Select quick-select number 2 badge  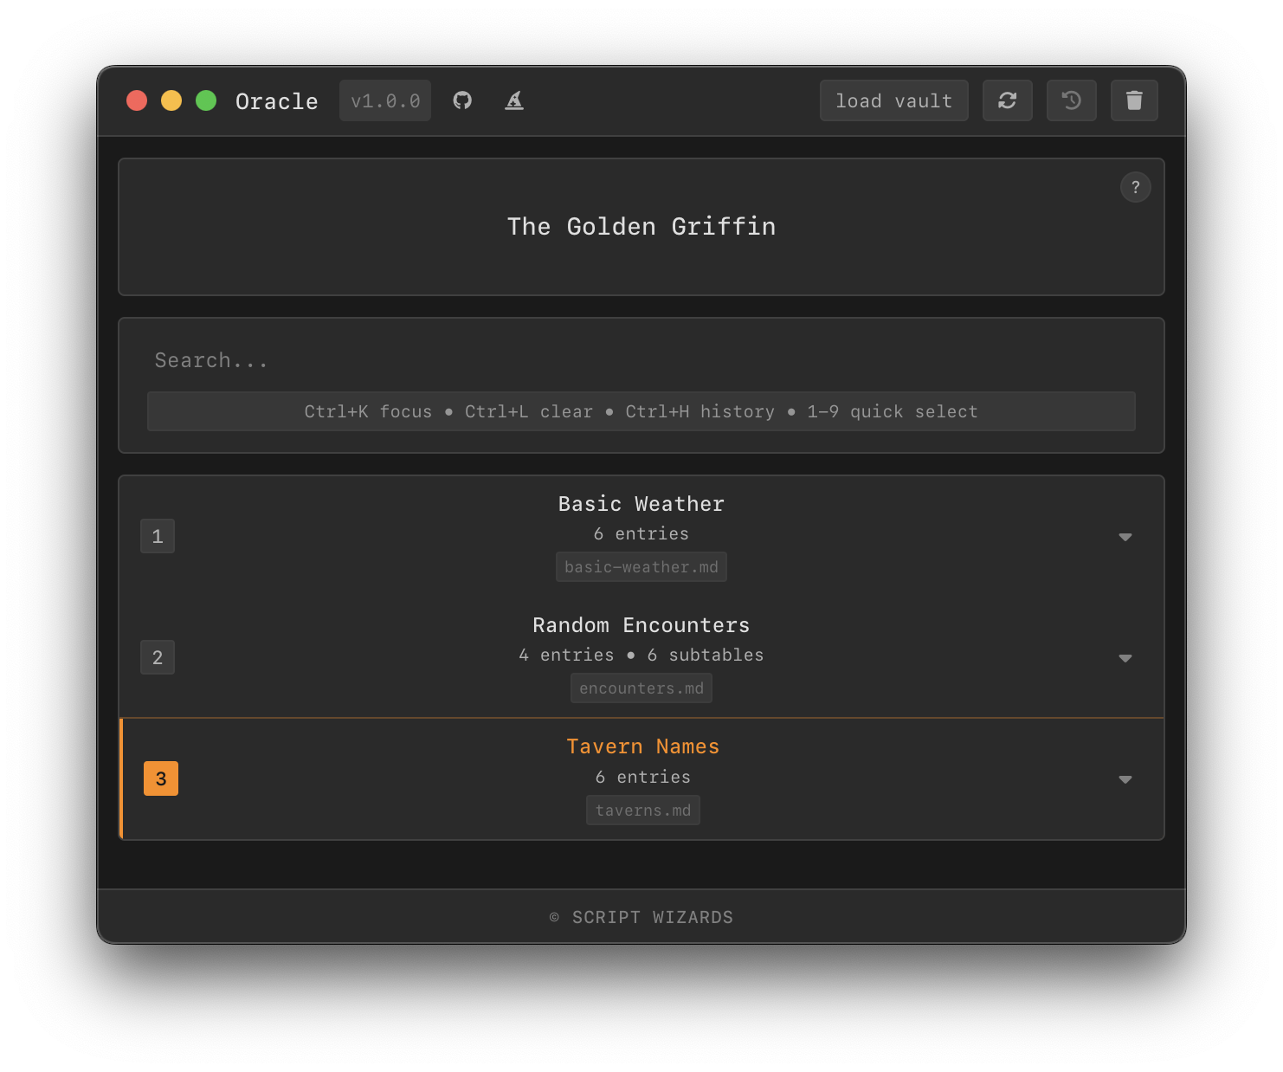(x=158, y=657)
